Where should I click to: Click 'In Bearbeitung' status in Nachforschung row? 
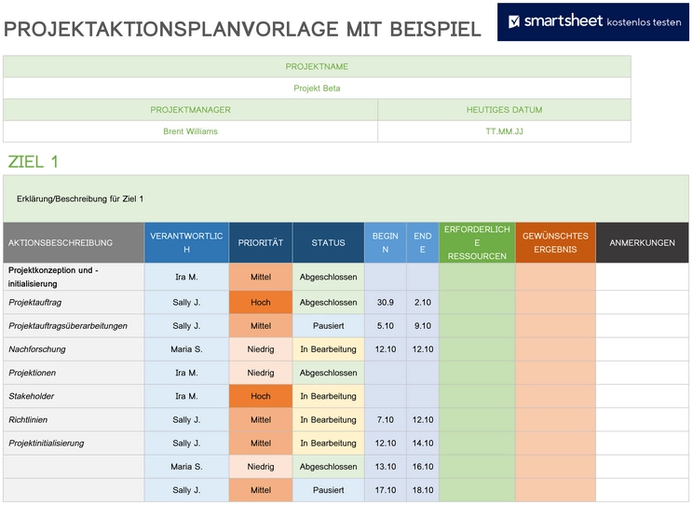click(329, 349)
